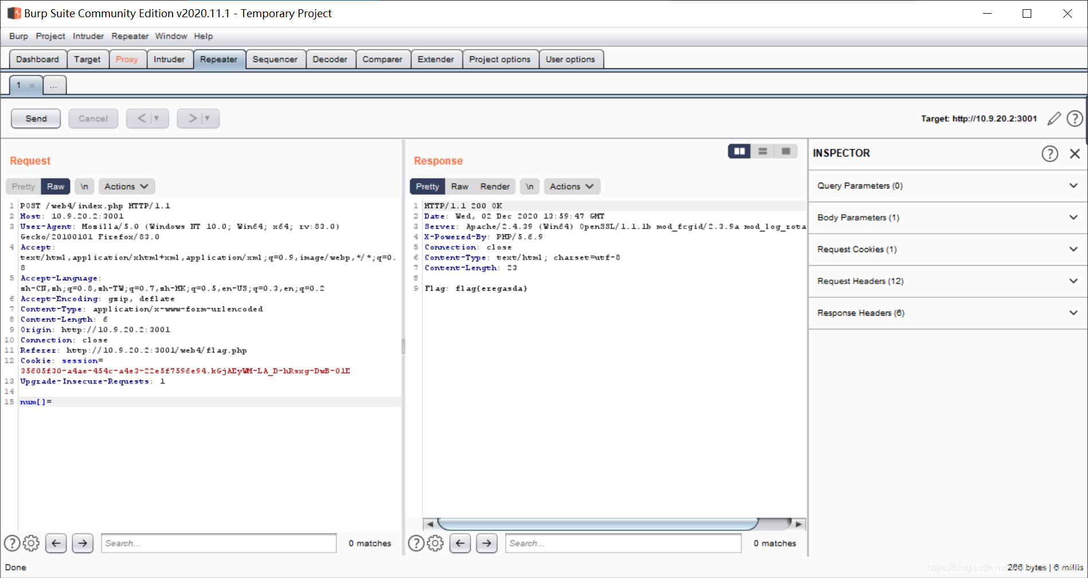
Task: Select top-bottom layout icon
Action: [762, 151]
